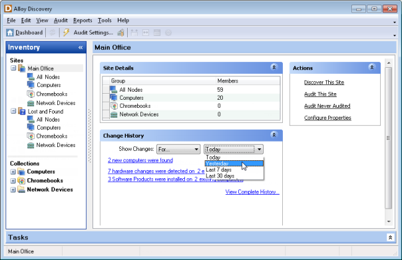The width and height of the screenshot is (402, 260).
Task: Click the lightning bolt audit icon
Action: click(x=66, y=33)
